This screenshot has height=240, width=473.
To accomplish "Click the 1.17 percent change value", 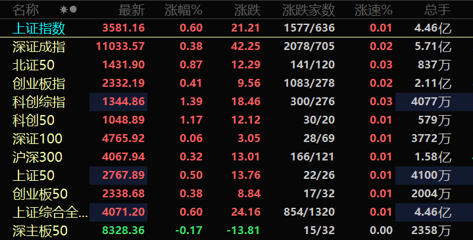I will coord(191,120).
